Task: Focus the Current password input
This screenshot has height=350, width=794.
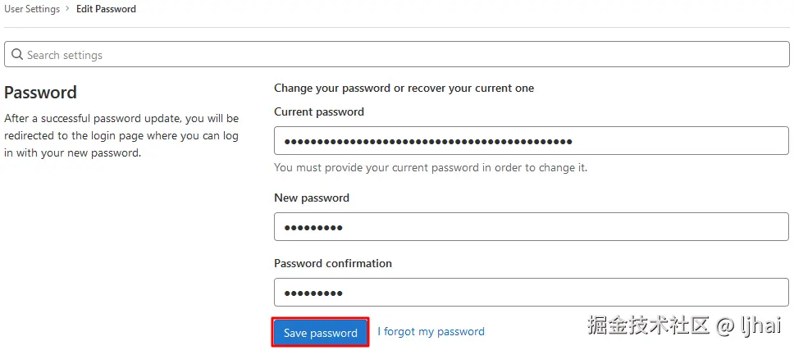Action: click(531, 141)
